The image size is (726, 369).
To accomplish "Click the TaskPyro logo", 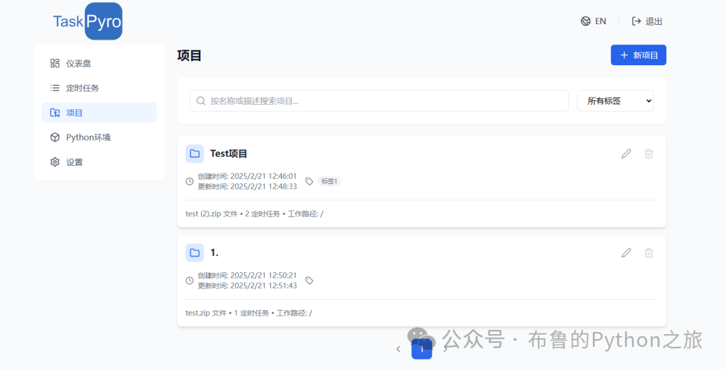I will pos(87,22).
